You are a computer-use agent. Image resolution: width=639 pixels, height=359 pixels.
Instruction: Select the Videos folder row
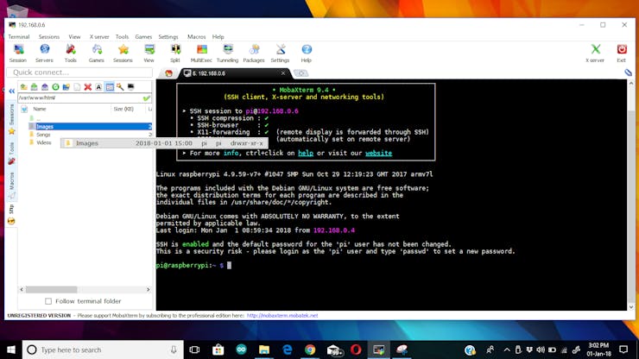43,142
